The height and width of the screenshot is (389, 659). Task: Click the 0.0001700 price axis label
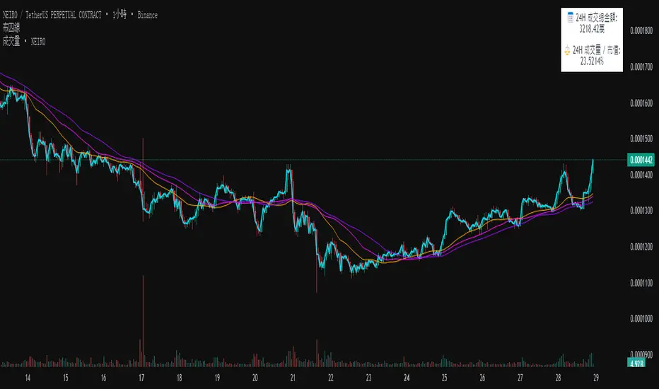click(x=641, y=67)
